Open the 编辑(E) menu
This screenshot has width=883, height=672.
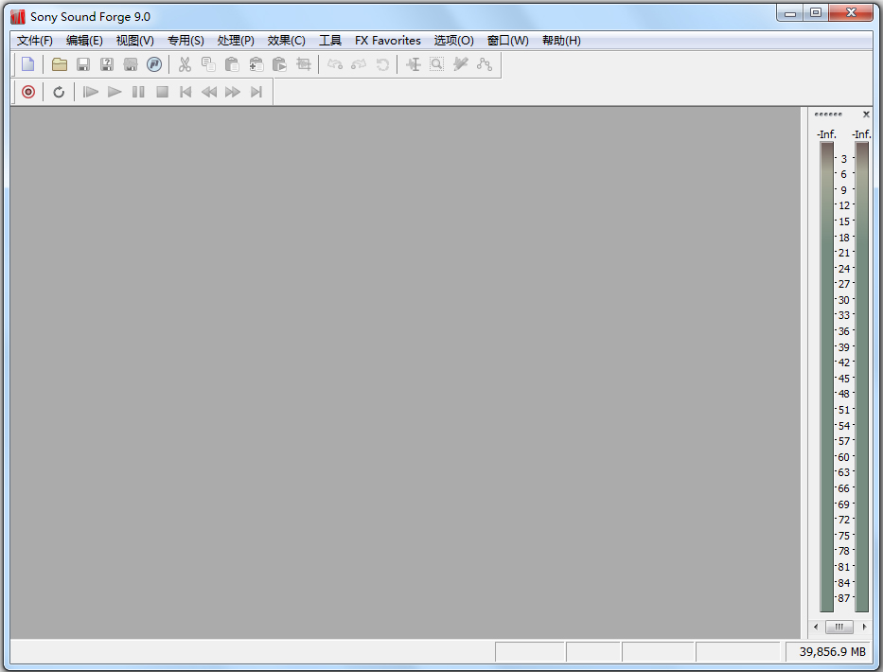84,41
